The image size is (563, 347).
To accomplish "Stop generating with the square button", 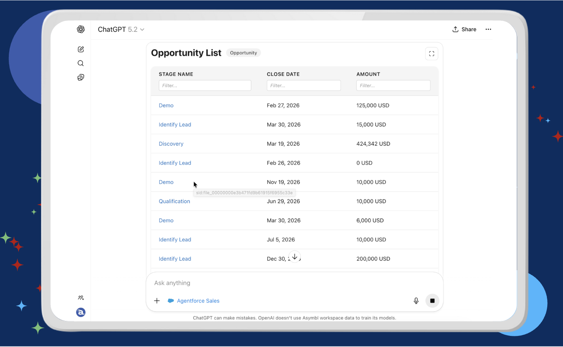I will click(432, 301).
